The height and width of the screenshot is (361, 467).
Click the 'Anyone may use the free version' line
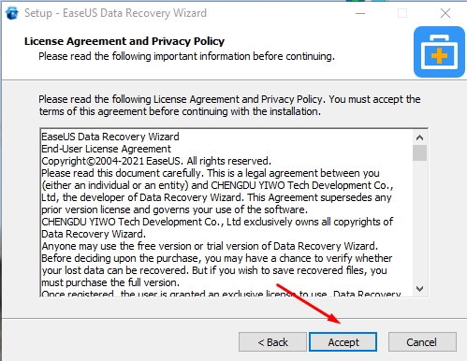(x=210, y=246)
